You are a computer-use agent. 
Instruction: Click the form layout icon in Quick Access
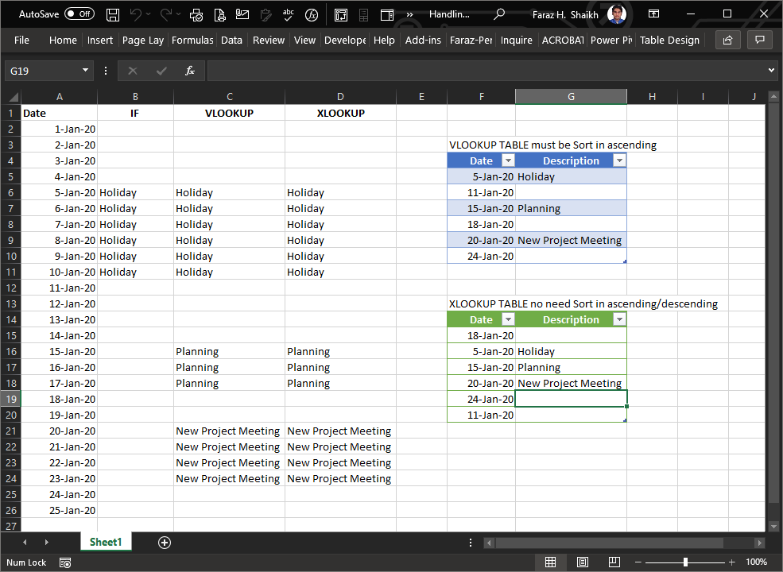(x=341, y=15)
